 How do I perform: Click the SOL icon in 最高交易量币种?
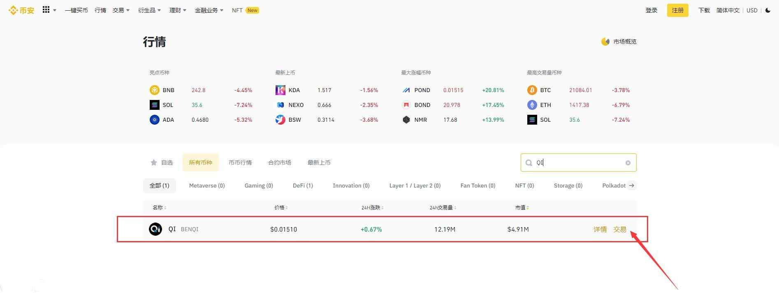pyautogui.click(x=532, y=120)
